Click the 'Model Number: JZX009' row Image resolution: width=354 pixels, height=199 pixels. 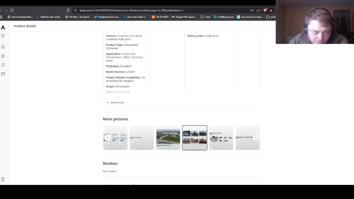click(x=120, y=72)
